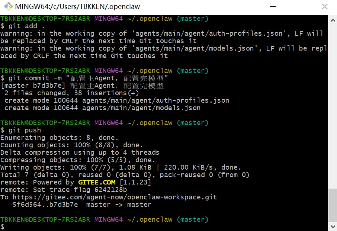Click '2 files changed, 38 insertions(+)' line

(71, 93)
